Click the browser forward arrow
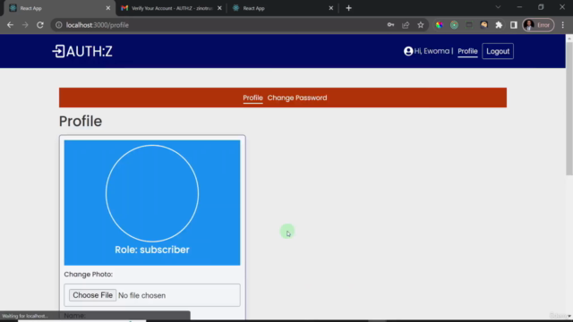The image size is (573, 322). point(25,25)
